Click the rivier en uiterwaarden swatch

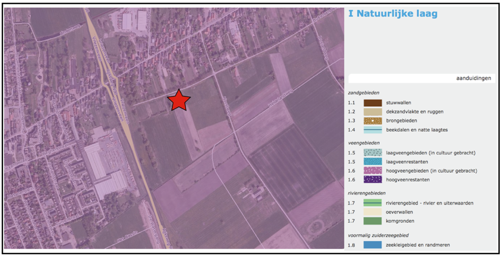[373, 202]
